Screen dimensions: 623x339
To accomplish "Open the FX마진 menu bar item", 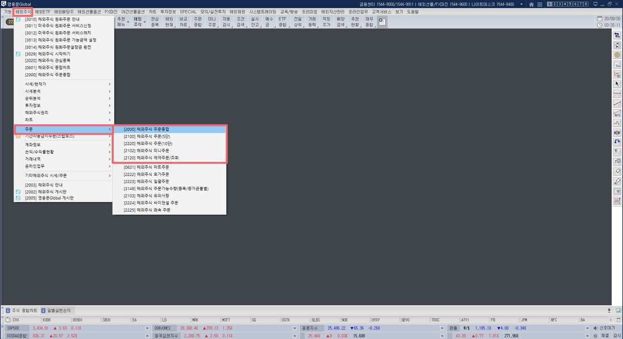I will coord(111,12).
